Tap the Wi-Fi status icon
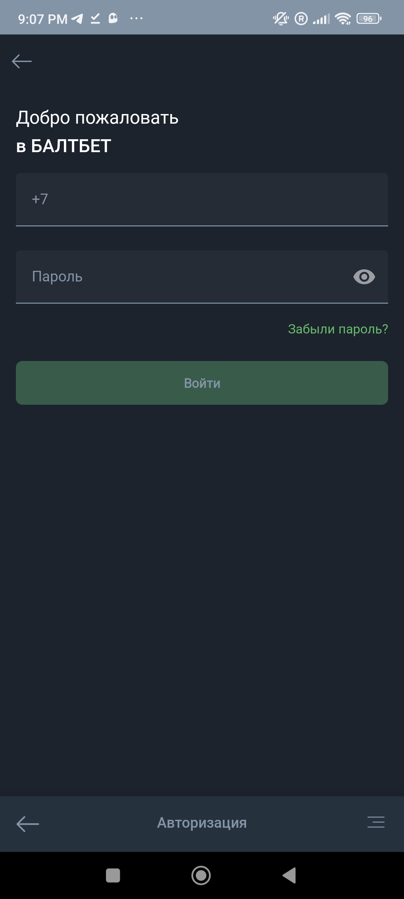 (x=343, y=19)
